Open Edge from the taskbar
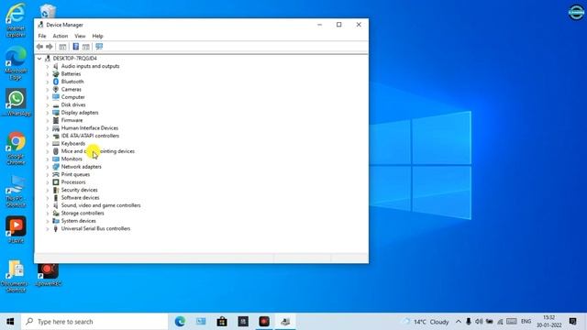This screenshot has width=587, height=330. 180,322
